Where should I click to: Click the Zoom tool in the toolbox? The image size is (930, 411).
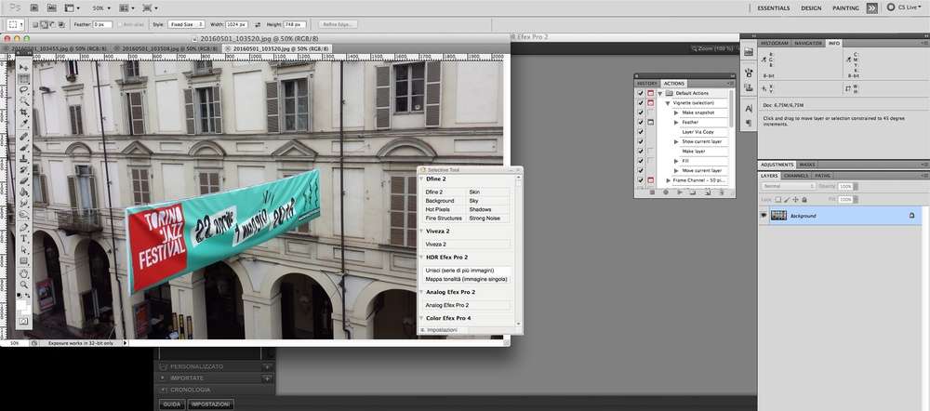[24, 285]
